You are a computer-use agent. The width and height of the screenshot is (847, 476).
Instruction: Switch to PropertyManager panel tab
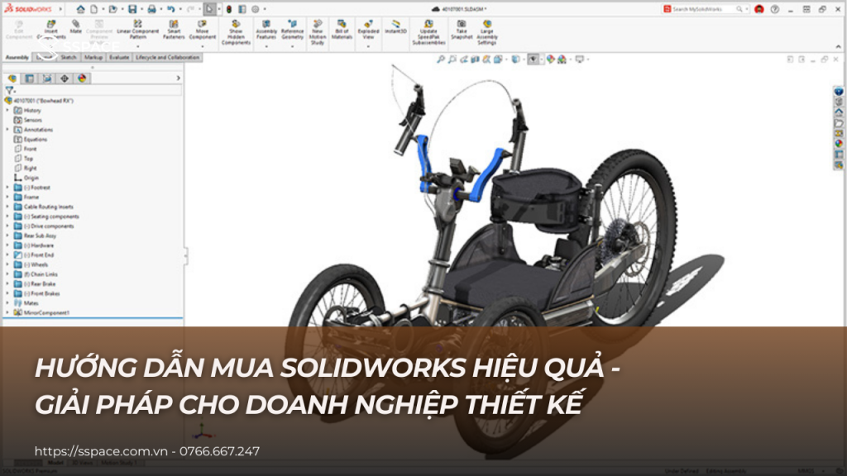pyautogui.click(x=30, y=79)
